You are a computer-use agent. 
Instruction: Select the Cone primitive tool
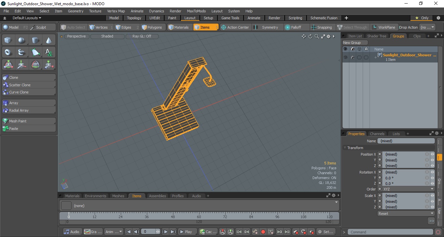[x=49, y=40]
